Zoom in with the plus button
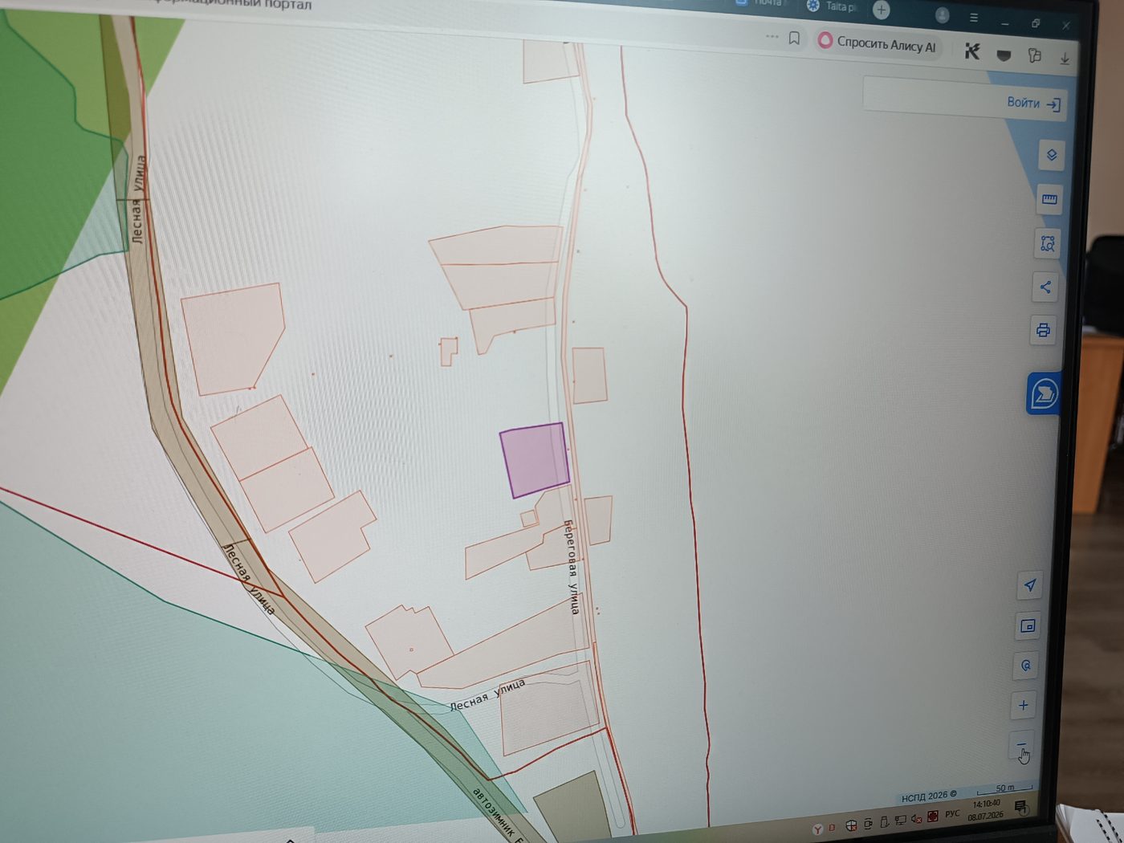The height and width of the screenshot is (843, 1124). pos(1023,705)
